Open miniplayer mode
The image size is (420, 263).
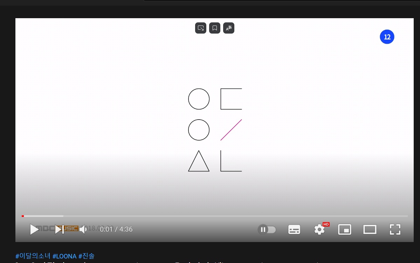point(345,229)
